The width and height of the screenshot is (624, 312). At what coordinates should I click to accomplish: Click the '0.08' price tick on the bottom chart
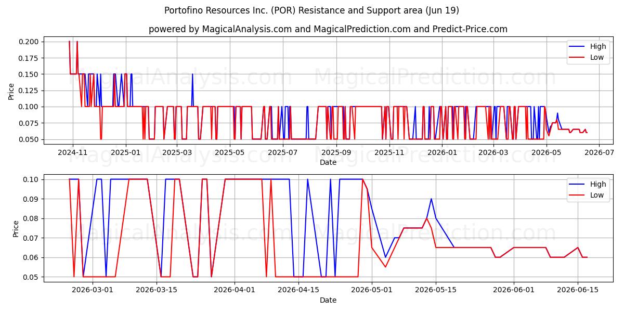32,218
